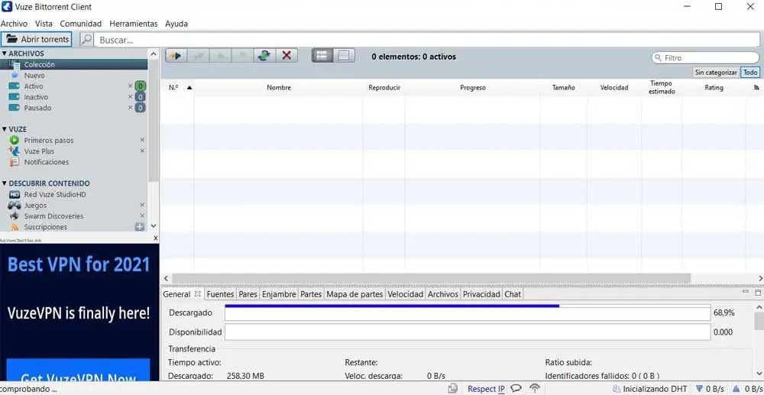This screenshot has height=395, width=764.
Task: Click the wifi signal status bar icon
Action: 535,389
